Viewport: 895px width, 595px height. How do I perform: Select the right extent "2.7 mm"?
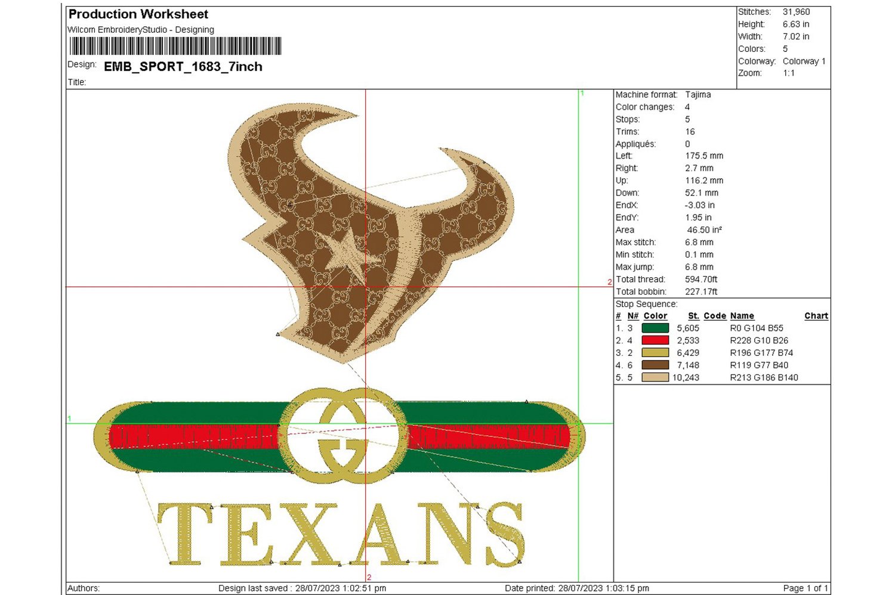pyautogui.click(x=699, y=168)
